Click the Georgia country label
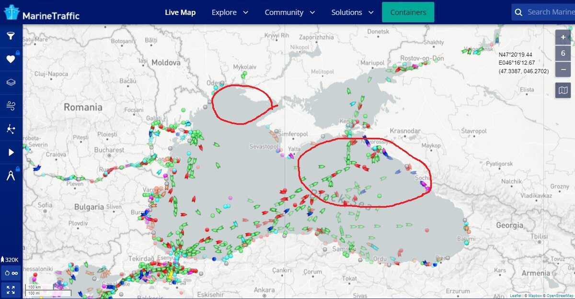This screenshot has width=575, height=299. (x=510, y=225)
